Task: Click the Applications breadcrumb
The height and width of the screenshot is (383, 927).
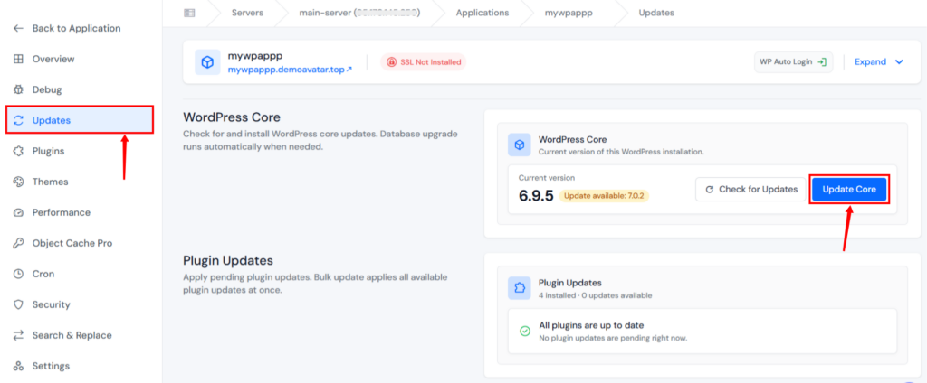Action: pyautogui.click(x=482, y=13)
